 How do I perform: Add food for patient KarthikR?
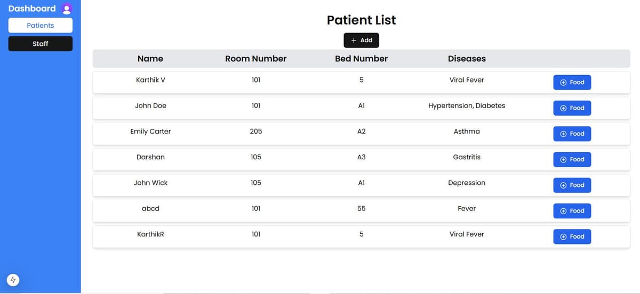click(572, 236)
